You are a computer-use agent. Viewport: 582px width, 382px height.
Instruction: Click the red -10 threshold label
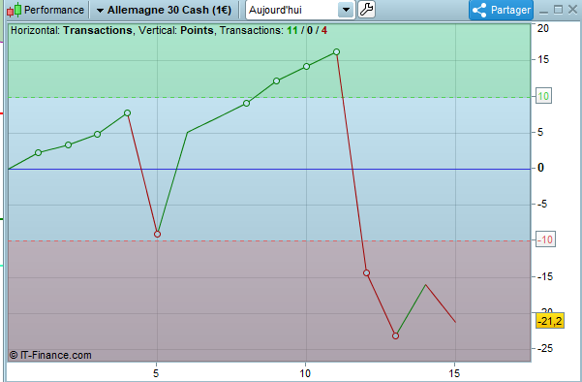[545, 239]
